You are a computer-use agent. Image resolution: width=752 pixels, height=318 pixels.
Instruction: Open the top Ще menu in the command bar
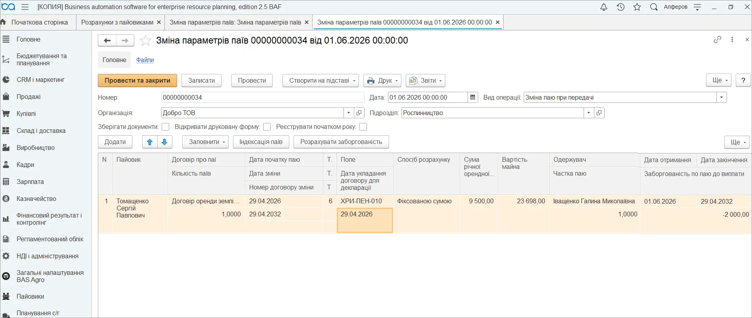(718, 80)
